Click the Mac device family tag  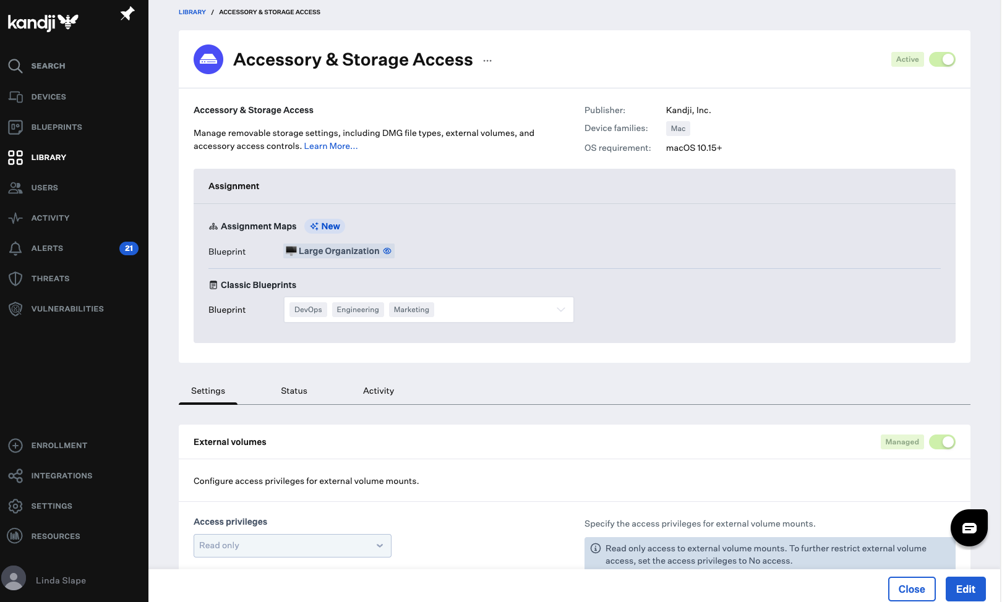click(678, 129)
